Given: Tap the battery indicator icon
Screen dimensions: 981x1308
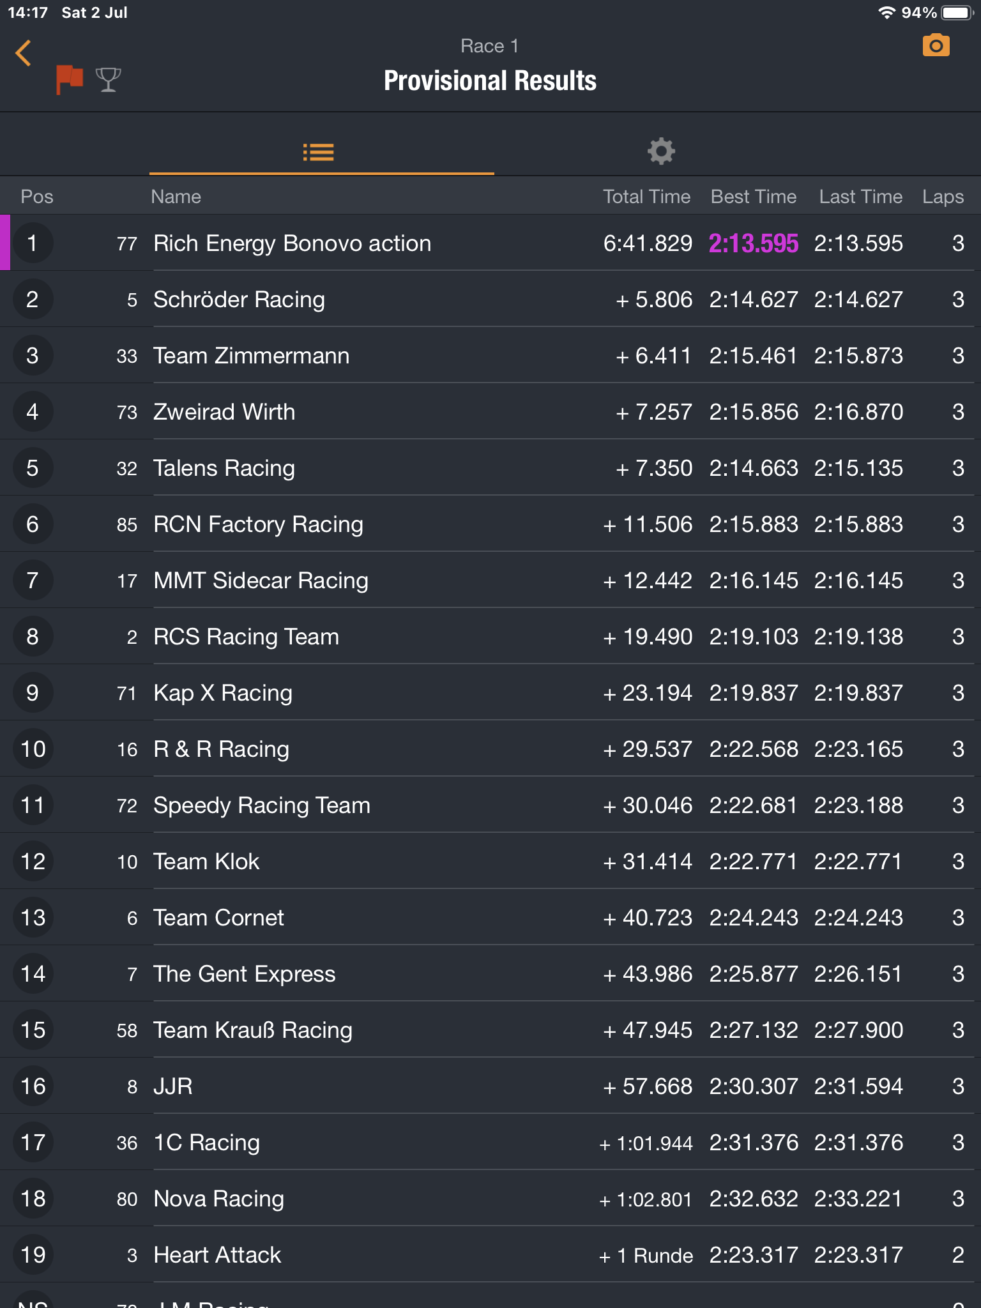Looking at the screenshot, I should coord(956,13).
